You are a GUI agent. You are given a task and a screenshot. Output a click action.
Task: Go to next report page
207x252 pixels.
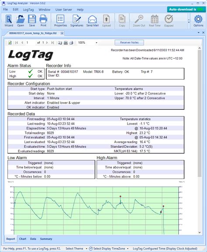tap(47, 42)
